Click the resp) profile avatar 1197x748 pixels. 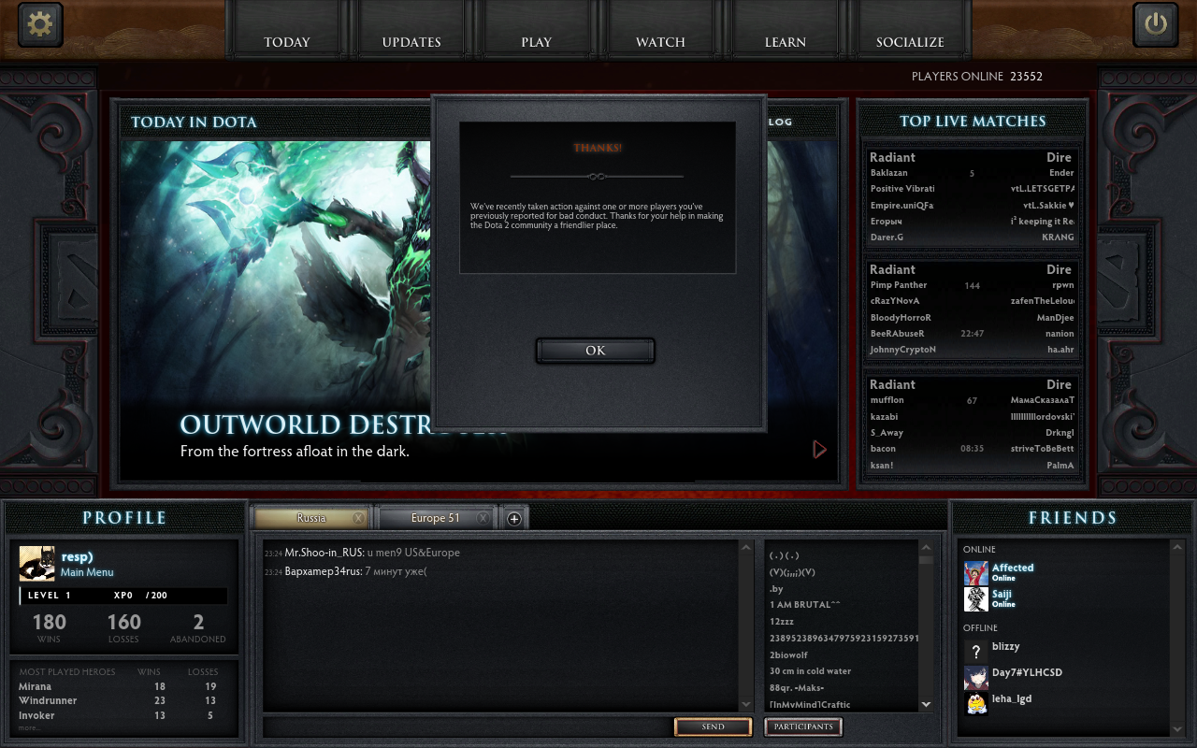(37, 564)
